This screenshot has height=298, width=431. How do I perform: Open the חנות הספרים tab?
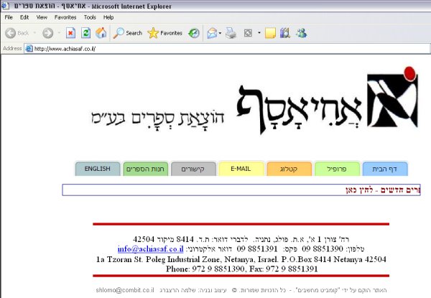[x=145, y=169]
